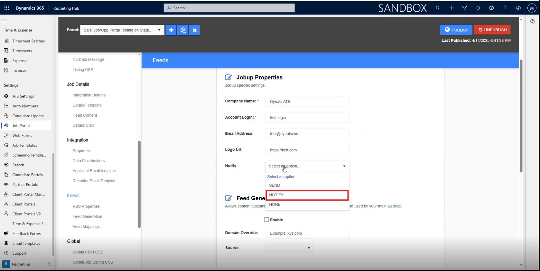Click the PUBLISH button

pos(456,30)
